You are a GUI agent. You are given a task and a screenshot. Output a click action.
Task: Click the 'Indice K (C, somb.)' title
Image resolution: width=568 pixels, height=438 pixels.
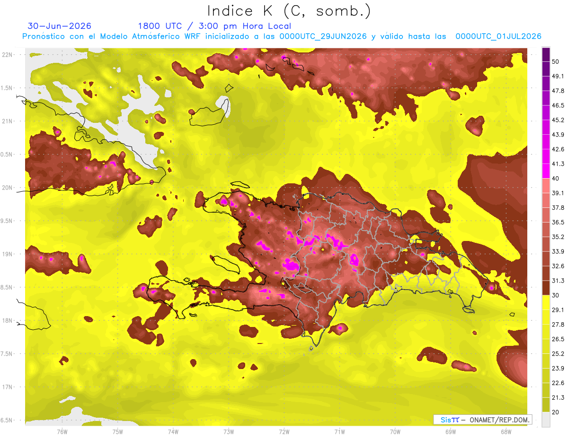[289, 11]
